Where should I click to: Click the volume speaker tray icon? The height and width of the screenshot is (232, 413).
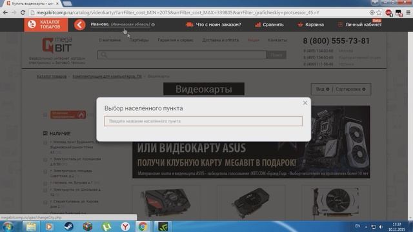[381, 226]
